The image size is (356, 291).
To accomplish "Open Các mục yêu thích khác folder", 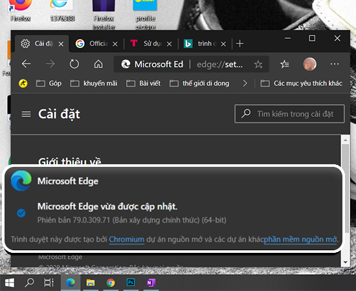I will (301, 83).
